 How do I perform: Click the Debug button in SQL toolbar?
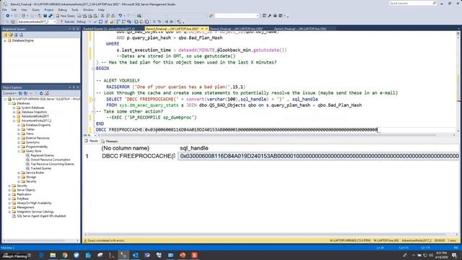click(x=81, y=22)
